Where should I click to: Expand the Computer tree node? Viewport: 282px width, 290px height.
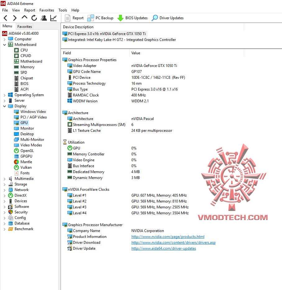[x=4, y=39]
